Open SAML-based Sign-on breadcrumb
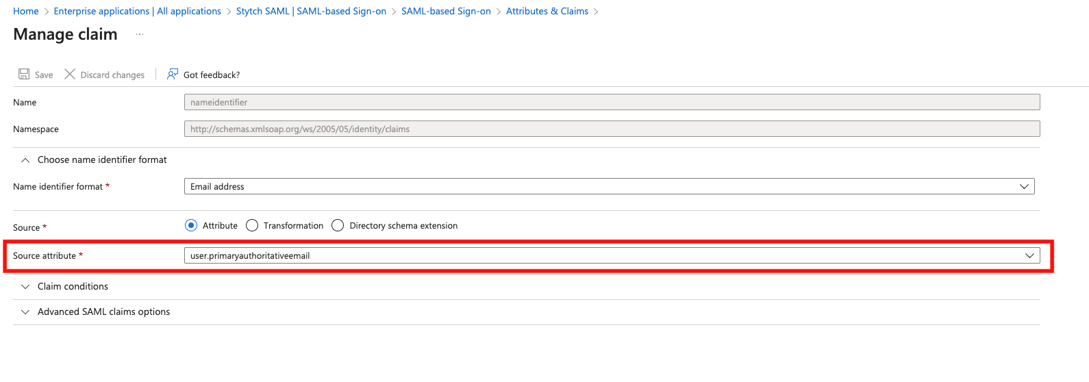This screenshot has height=382, width=1089. pyautogui.click(x=446, y=11)
